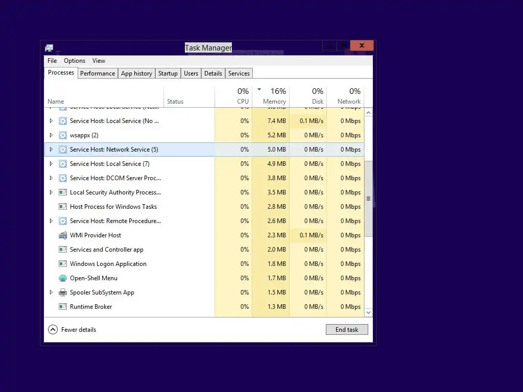
Task: Expand Spooler SubSystem App row
Action: click(51, 292)
